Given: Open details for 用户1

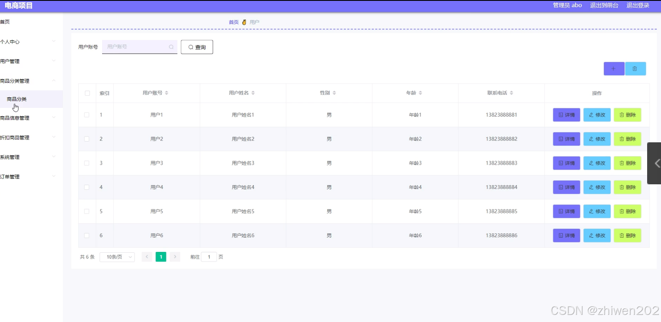Looking at the screenshot, I should click(x=566, y=115).
